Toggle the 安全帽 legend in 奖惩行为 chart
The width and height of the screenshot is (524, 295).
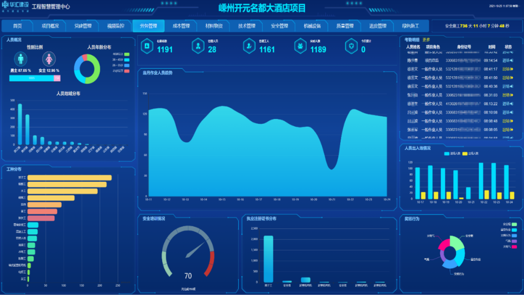tap(509, 224)
